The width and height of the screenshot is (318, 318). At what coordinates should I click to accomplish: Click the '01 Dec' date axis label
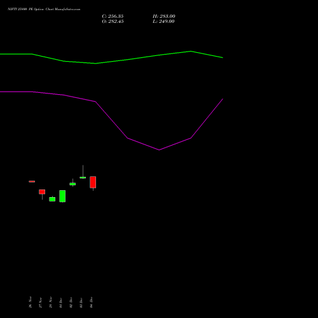pos(61,303)
